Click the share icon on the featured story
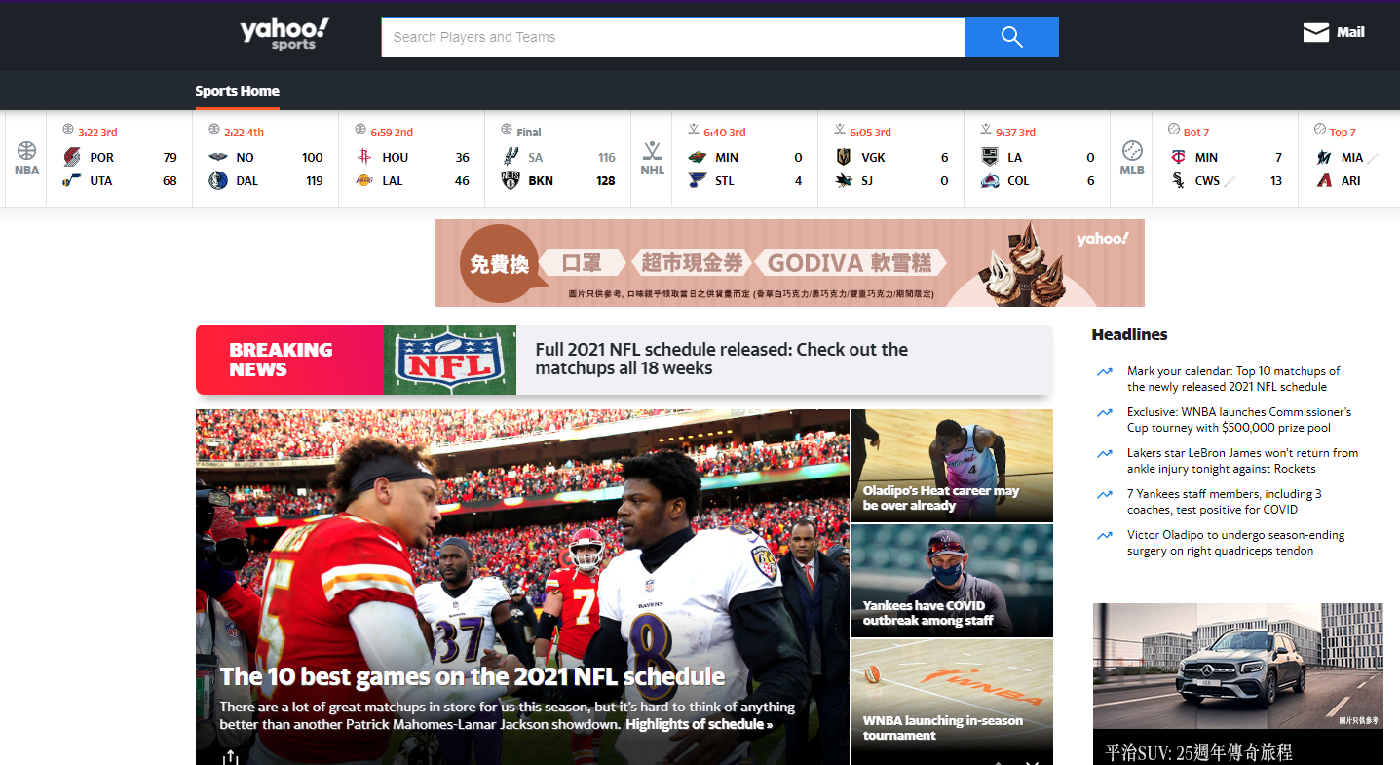Image resolution: width=1400 pixels, height=765 pixels. 230,756
